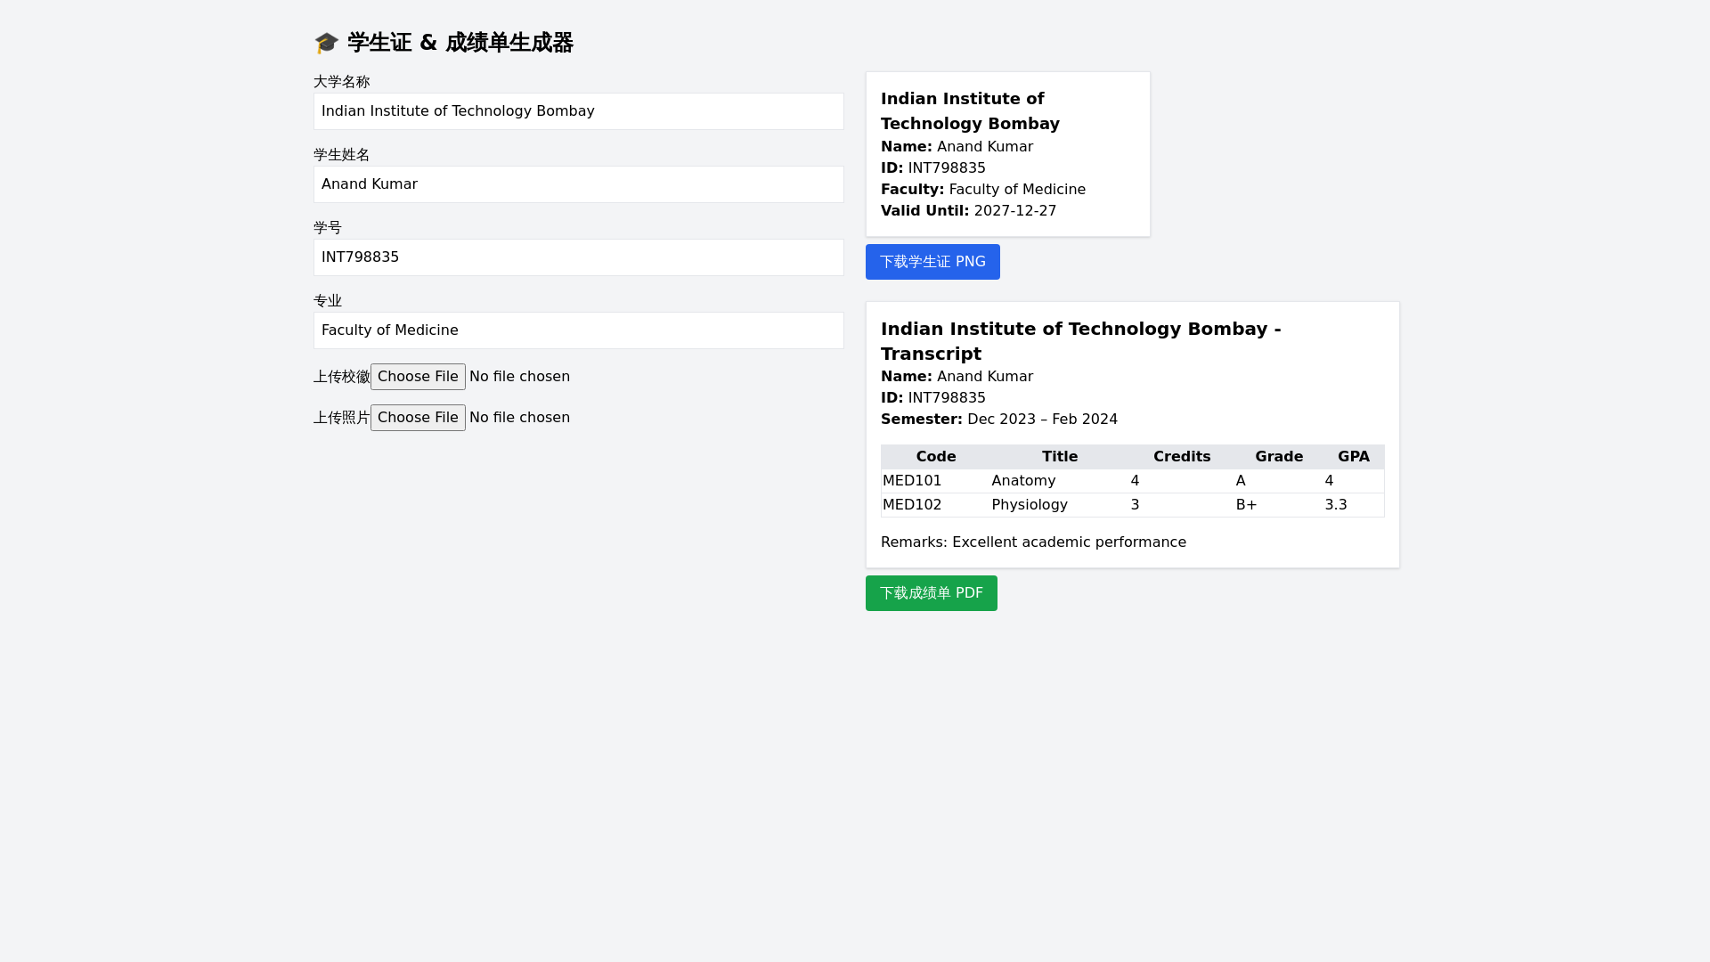Click the GPA cell in the MED101 row
Viewport: 1710px width, 962px height.
coord(1354,481)
